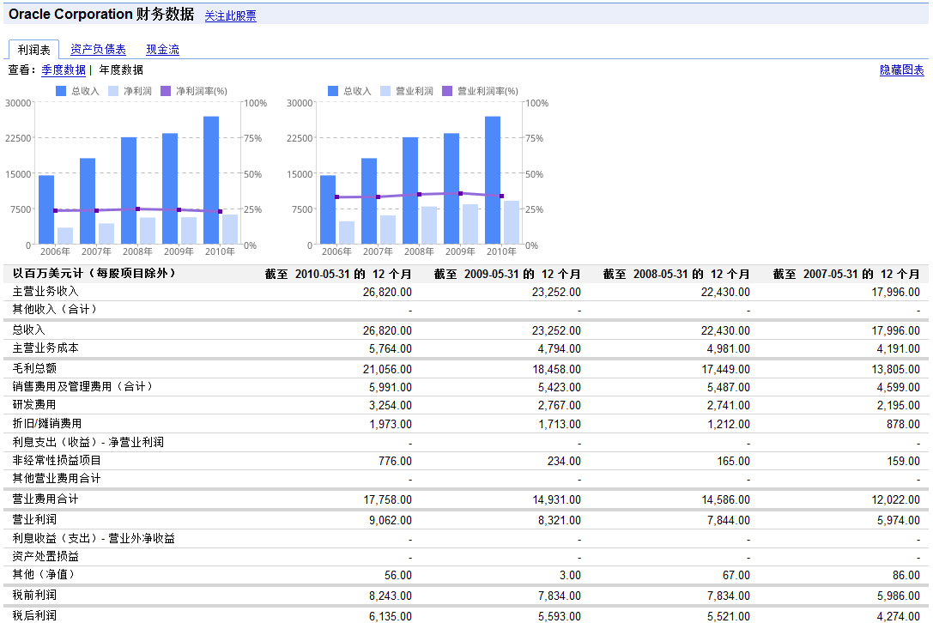Click the 其他收入（合计） row label

point(55,310)
